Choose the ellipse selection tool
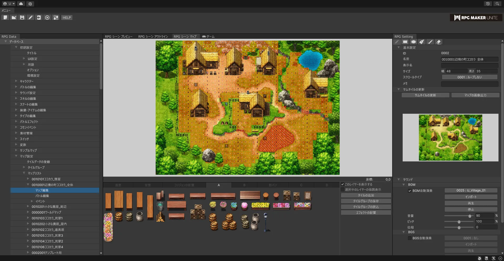 (x=413, y=42)
